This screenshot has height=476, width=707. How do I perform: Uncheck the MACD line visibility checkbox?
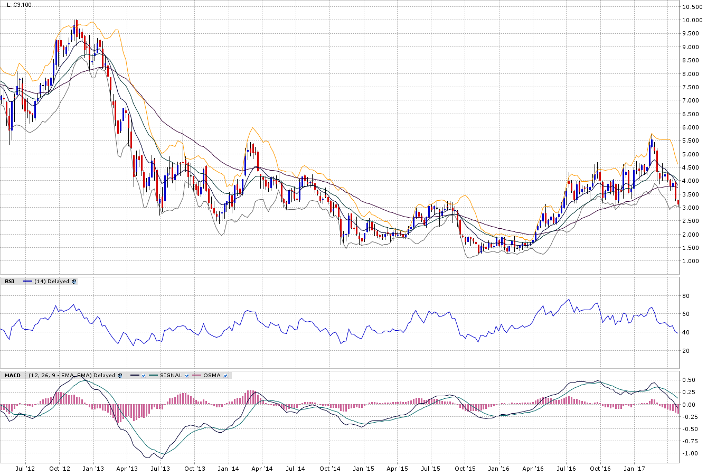143,376
